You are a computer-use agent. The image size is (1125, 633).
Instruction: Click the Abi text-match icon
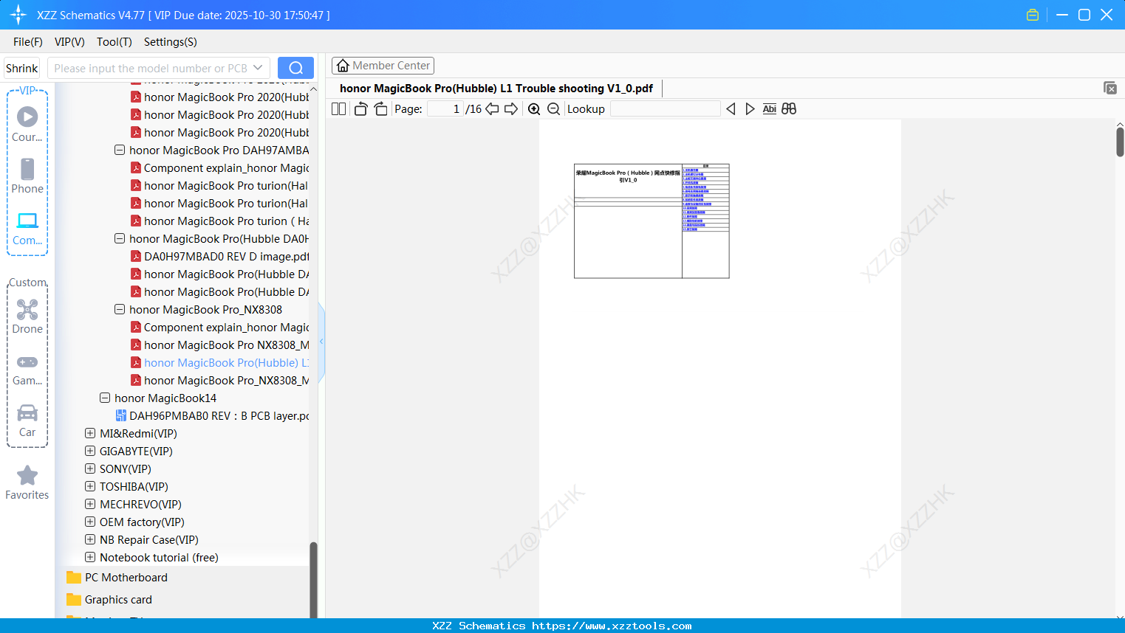tap(769, 109)
